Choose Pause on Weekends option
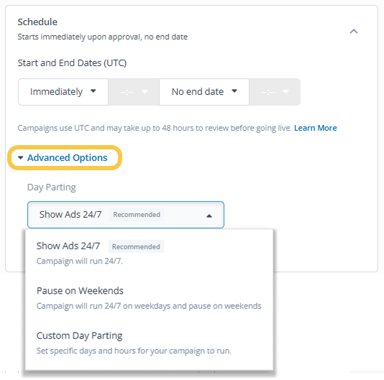Viewport: 384px width, 380px height. coord(149,298)
